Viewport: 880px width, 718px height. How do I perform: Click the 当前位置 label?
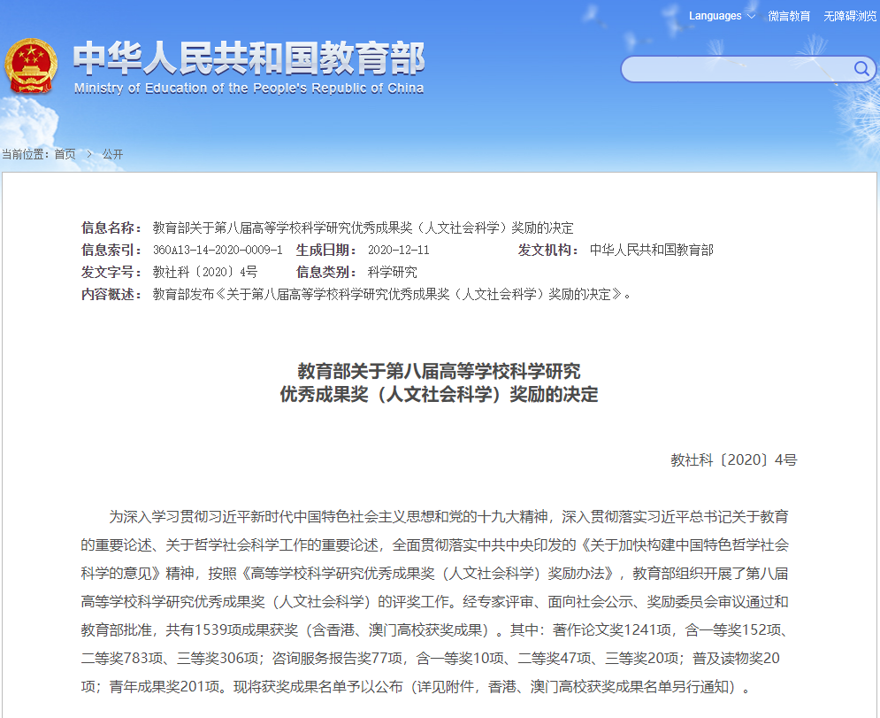[x=24, y=154]
